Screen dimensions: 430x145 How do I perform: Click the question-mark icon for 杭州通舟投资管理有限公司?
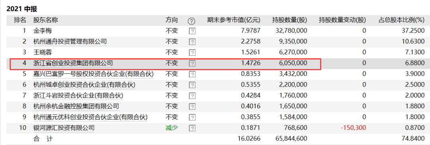pyautogui.click(x=192, y=42)
